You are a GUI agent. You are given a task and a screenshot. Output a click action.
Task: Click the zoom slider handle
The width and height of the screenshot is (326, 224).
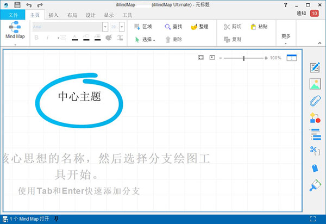coord(244,58)
